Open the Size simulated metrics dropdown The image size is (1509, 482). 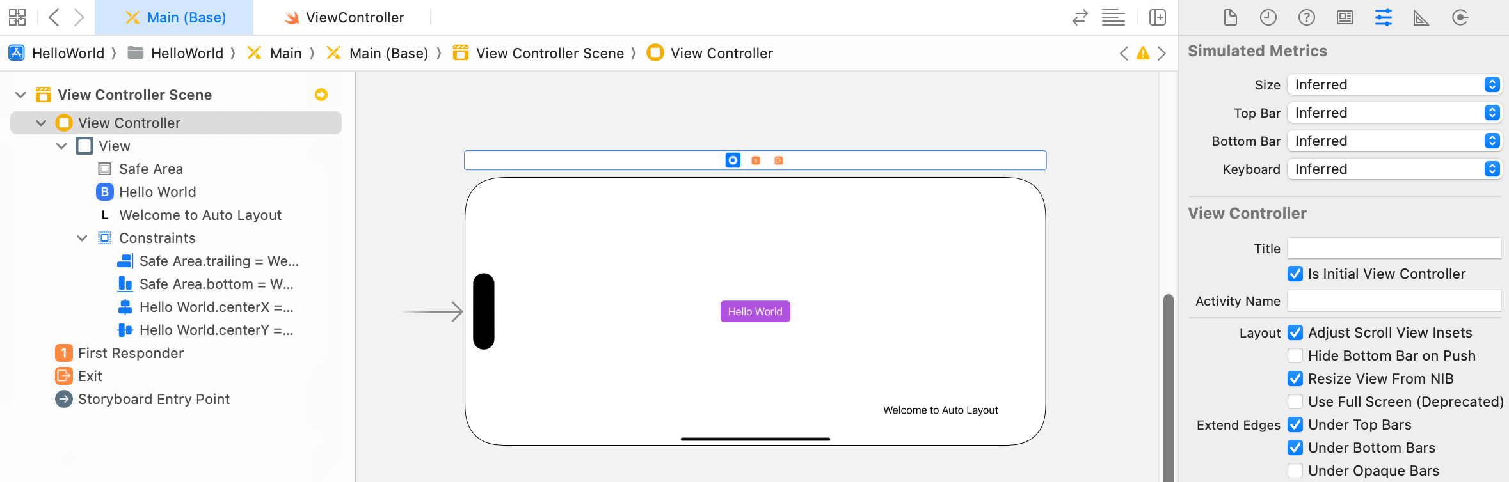pos(1394,84)
